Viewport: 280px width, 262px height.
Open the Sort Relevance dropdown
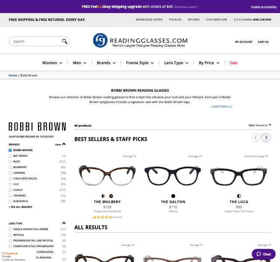click(x=260, y=125)
